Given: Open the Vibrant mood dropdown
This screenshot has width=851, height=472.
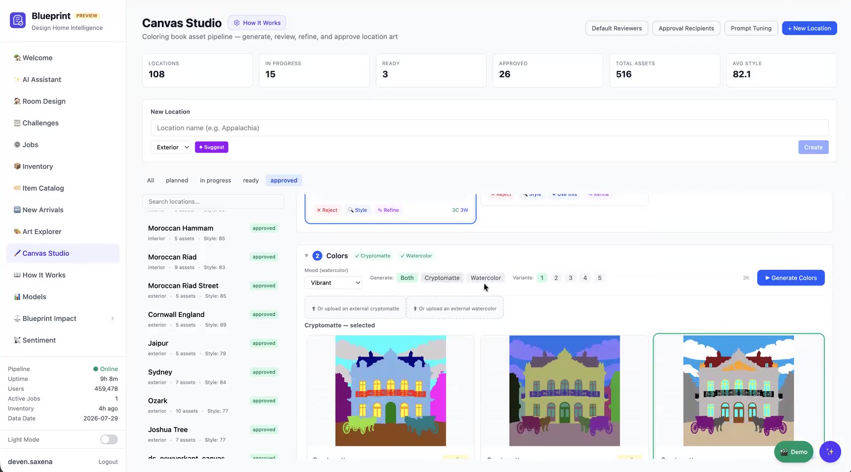Looking at the screenshot, I should (x=334, y=283).
